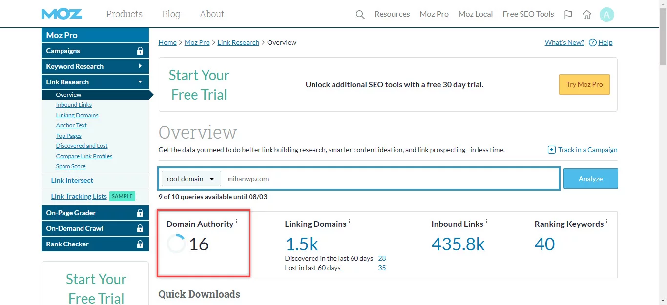The height and width of the screenshot is (305, 667).
Task: Click the flag notification icon
Action: (568, 14)
